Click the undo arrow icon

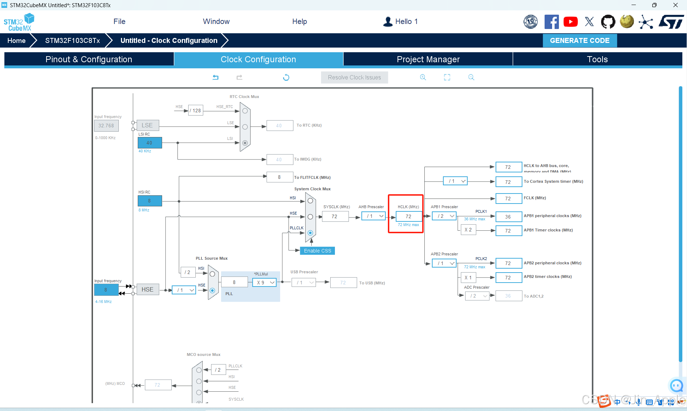(215, 77)
